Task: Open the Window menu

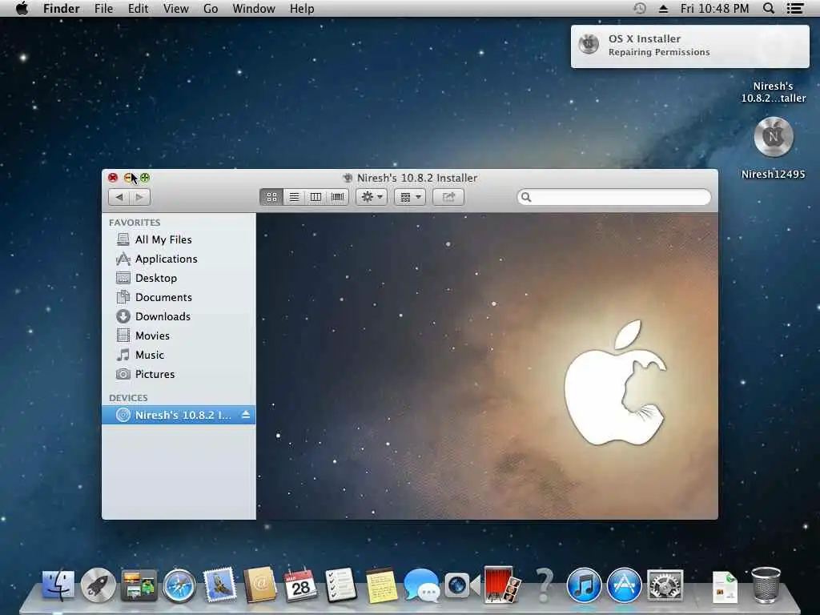Action: point(254,8)
